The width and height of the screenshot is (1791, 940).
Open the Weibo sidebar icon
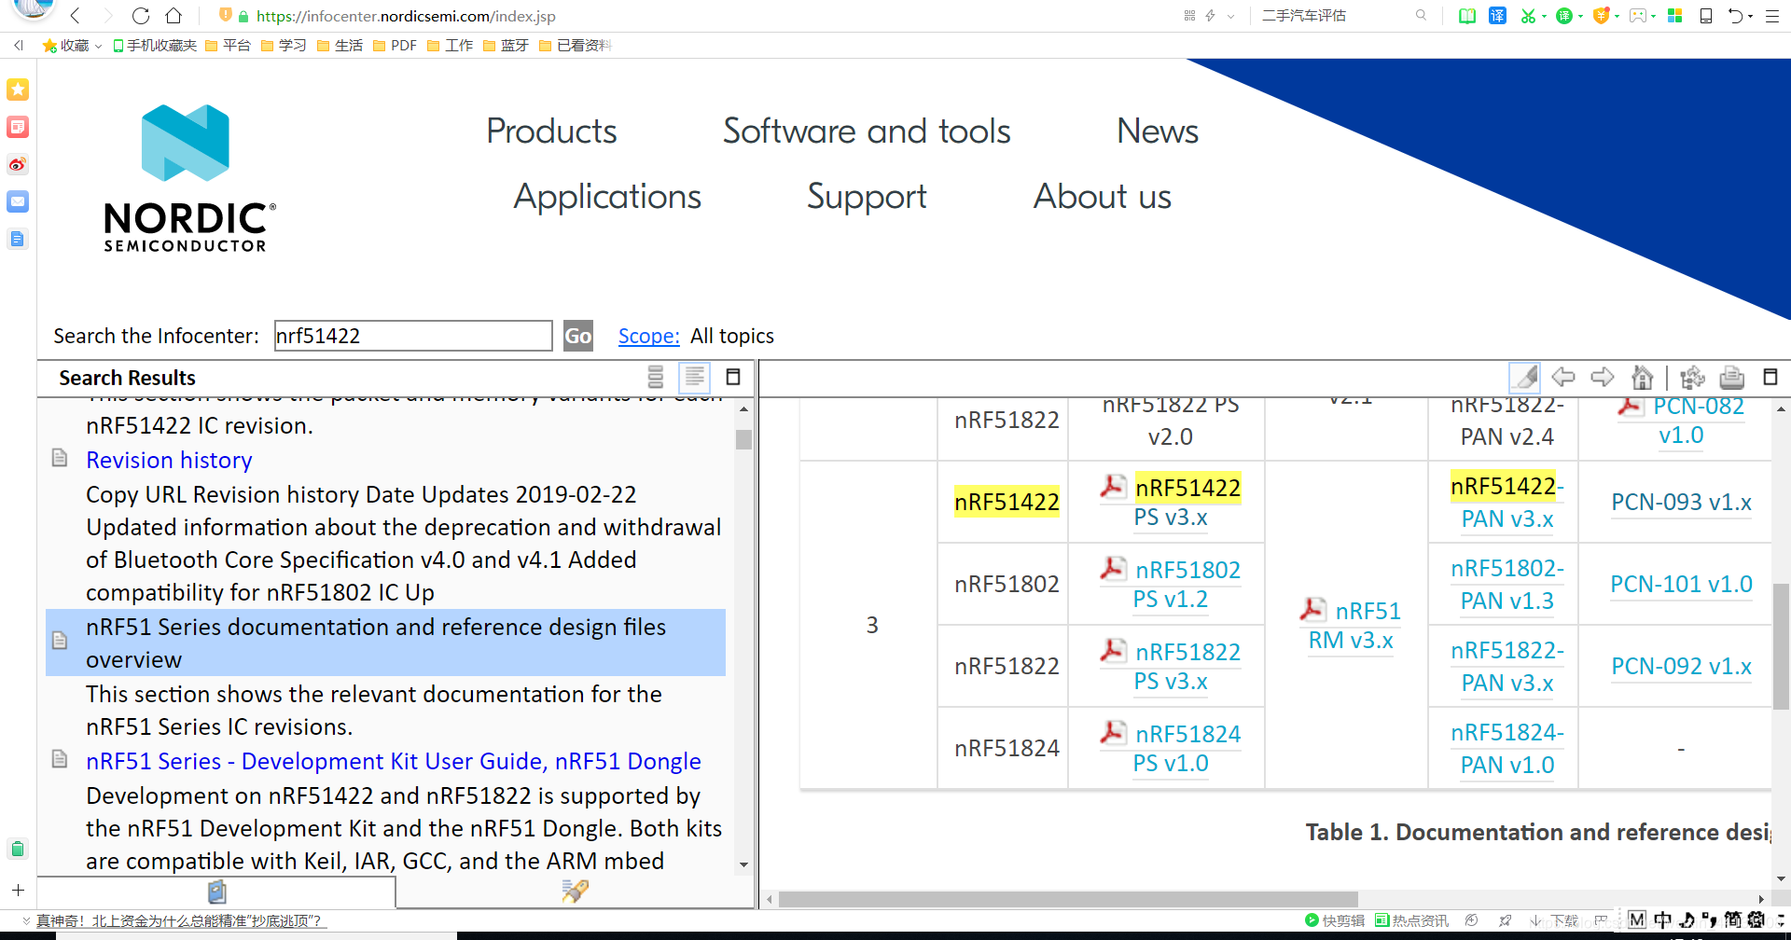[18, 165]
